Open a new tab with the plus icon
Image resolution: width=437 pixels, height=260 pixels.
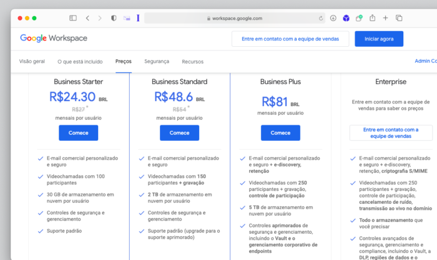click(385, 18)
